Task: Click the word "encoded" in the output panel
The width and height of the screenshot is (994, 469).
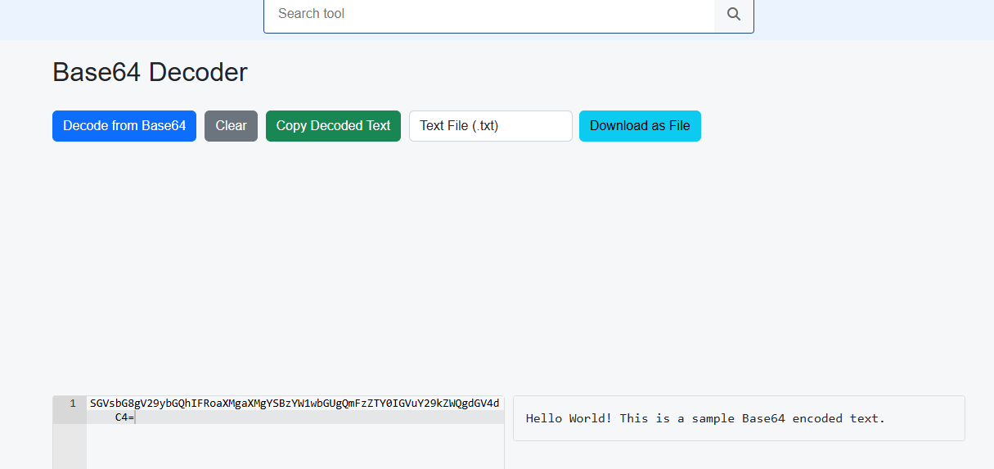Action: (x=816, y=418)
